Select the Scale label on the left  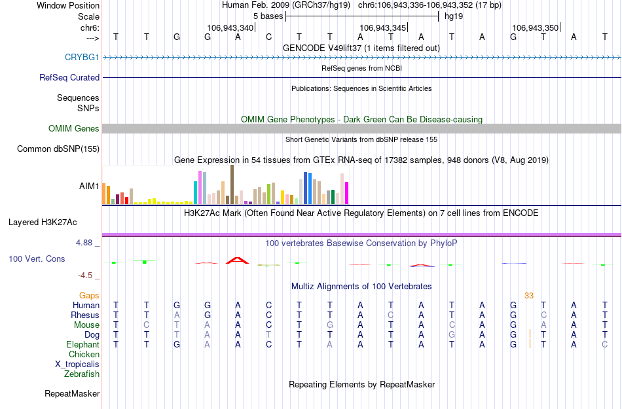click(x=89, y=17)
